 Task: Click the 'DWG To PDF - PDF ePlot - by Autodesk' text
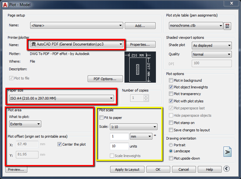pyautogui.click(x=60, y=54)
